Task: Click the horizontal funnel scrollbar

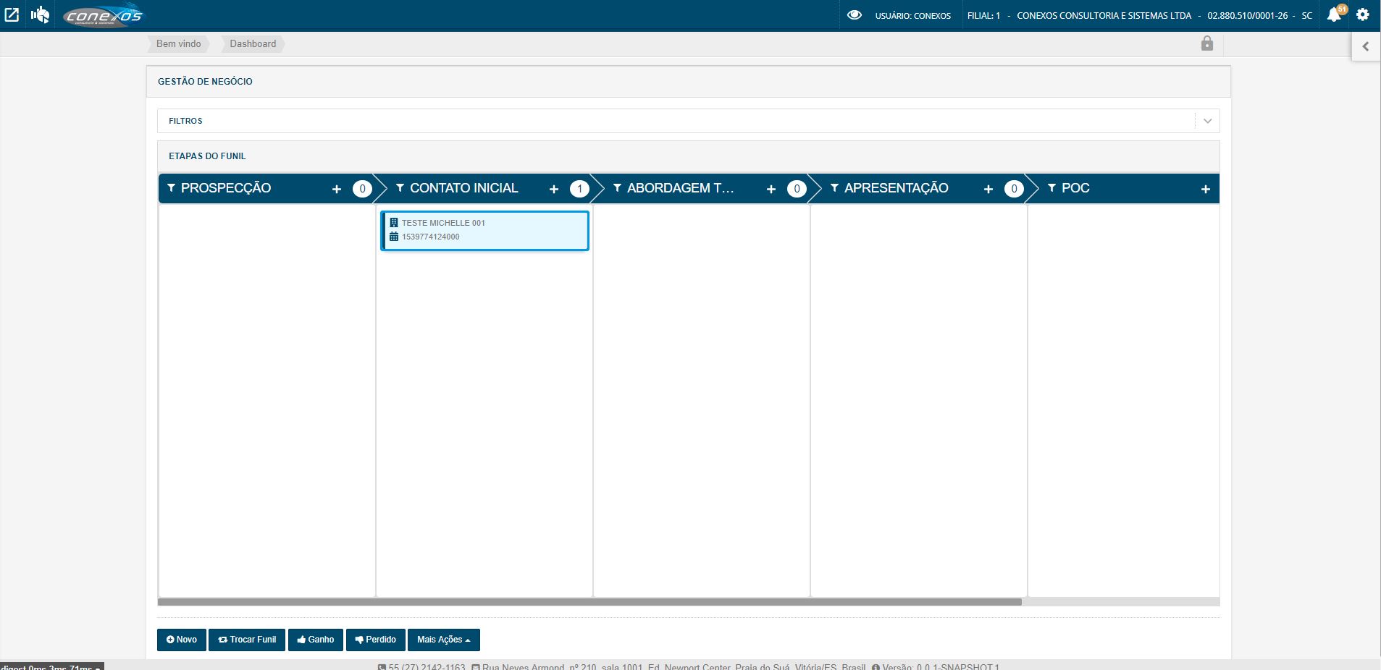Action: click(589, 602)
